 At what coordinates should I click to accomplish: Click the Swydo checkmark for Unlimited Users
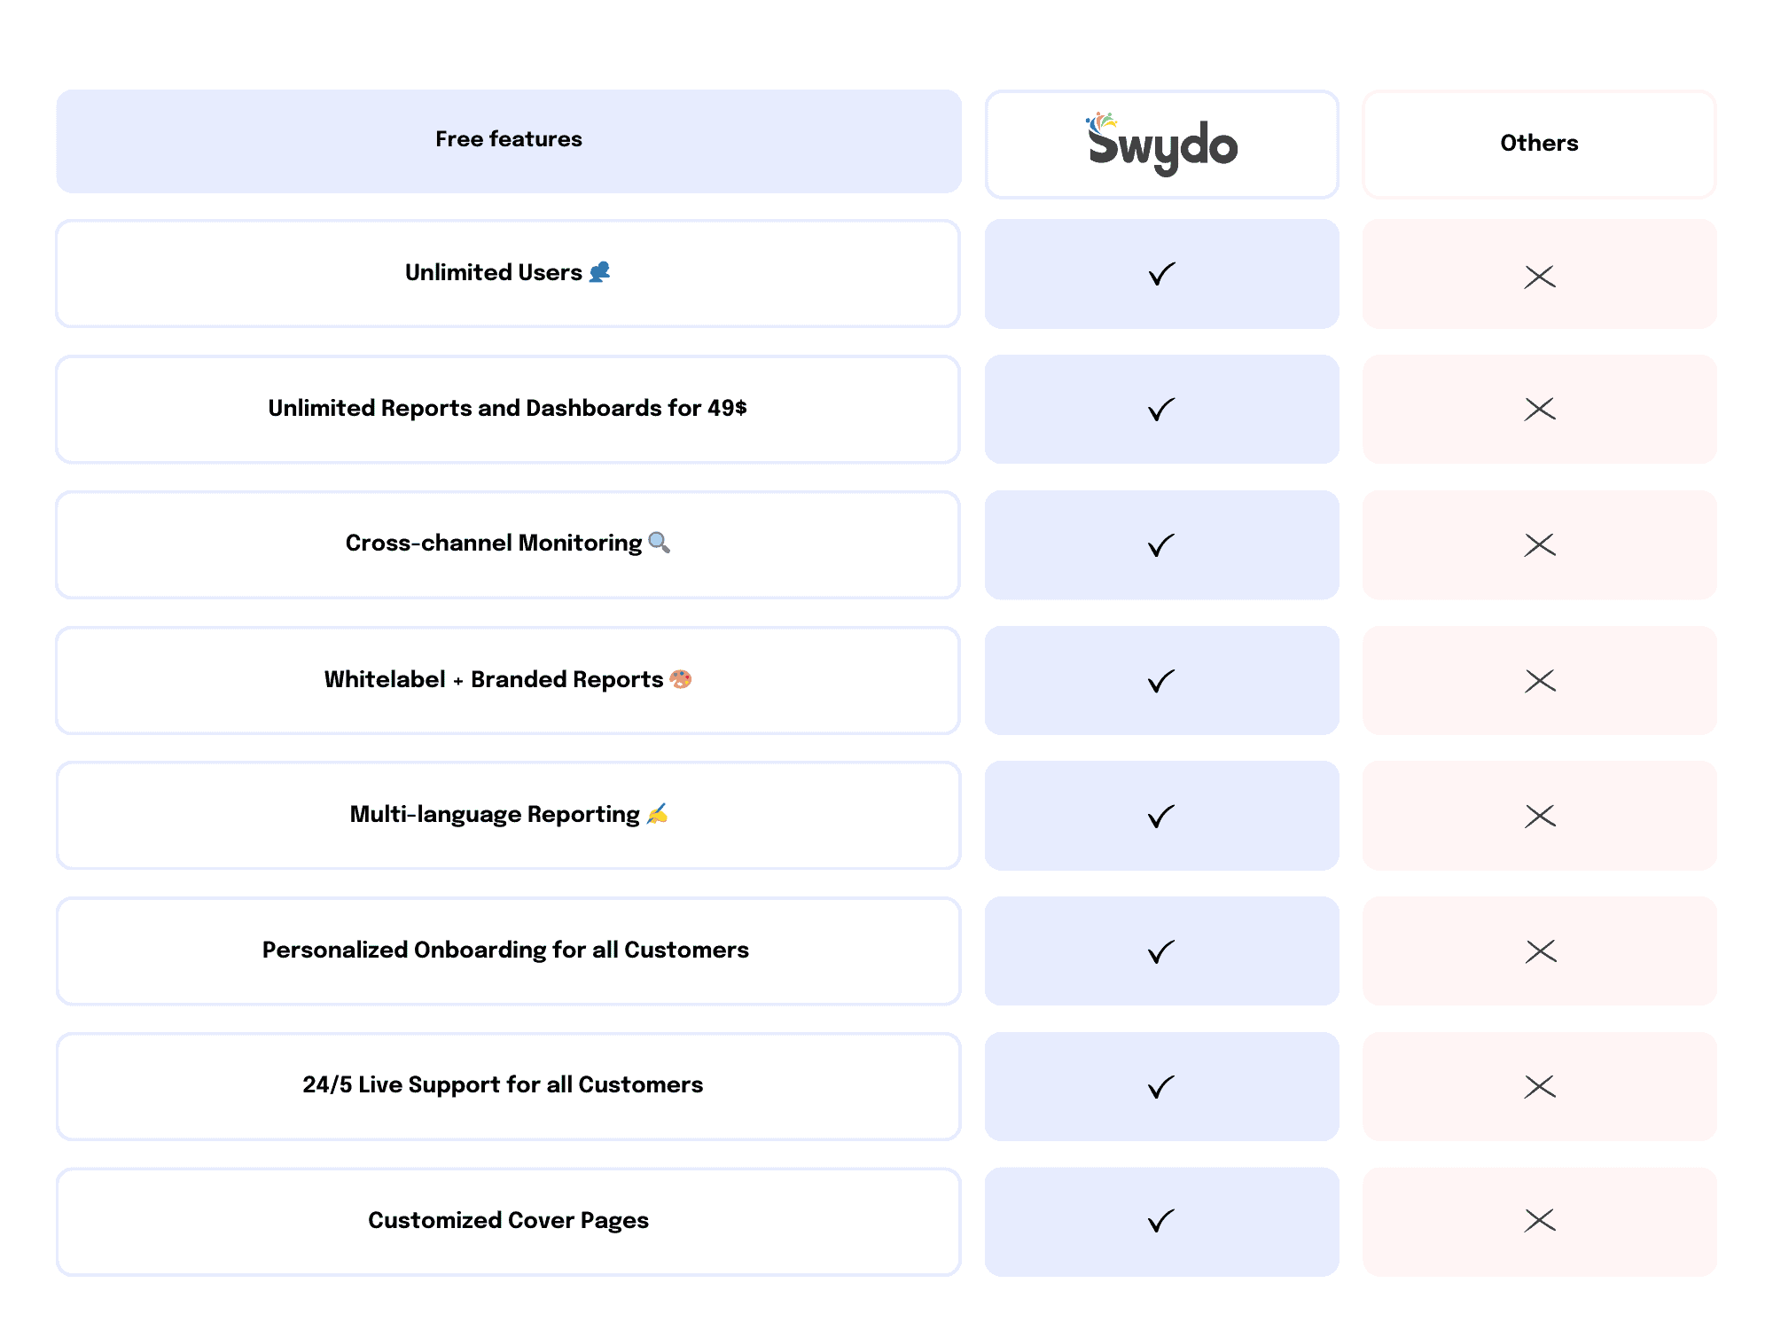pyautogui.click(x=1161, y=274)
